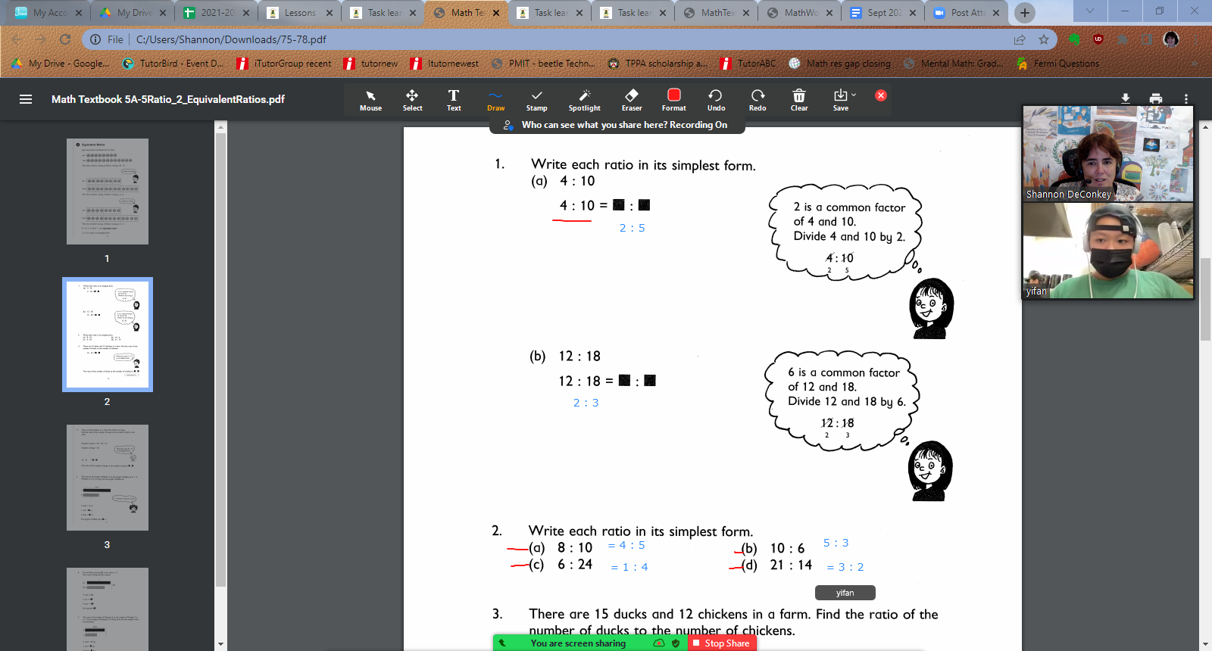
Task: Open the TutorABC bookmark
Action: click(748, 64)
